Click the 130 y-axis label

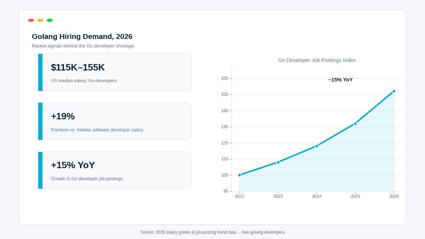[x=225, y=127]
